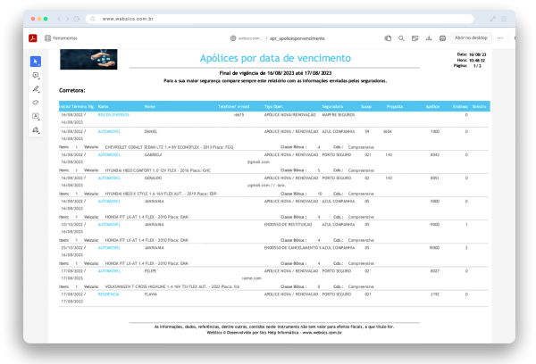Viewport: 536px width, 364px height.
Task: Click the Seguradora column header
Action: tap(332, 106)
